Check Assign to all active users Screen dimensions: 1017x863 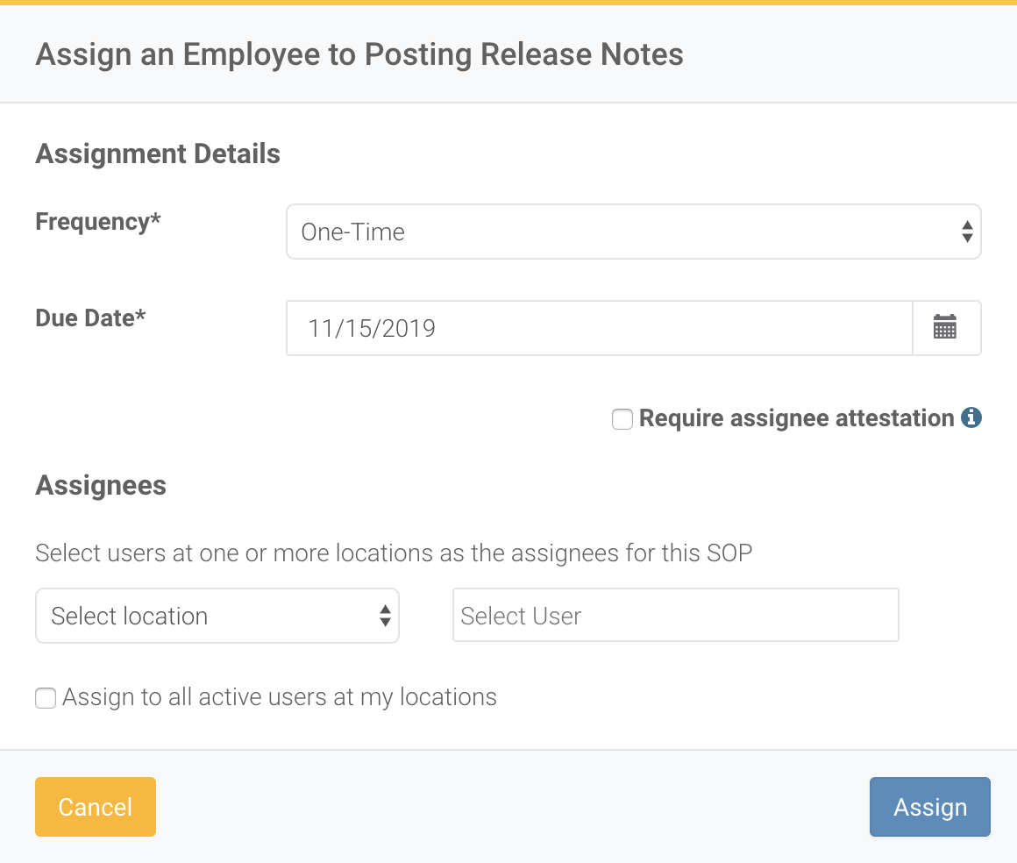click(46, 698)
